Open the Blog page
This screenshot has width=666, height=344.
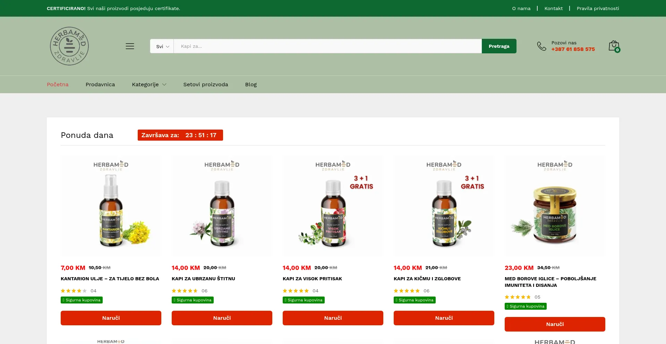tap(251, 85)
